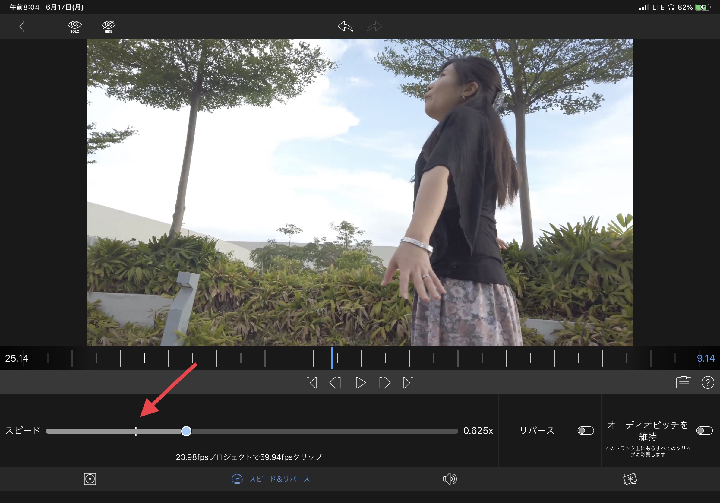Viewport: 720px width, 503px height.
Task: Toggle HIDE eye icon
Action: click(109, 26)
